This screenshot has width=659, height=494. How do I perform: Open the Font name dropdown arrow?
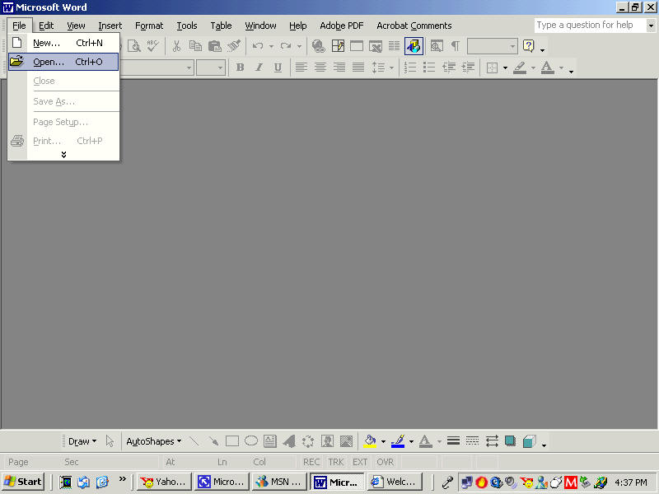189,68
